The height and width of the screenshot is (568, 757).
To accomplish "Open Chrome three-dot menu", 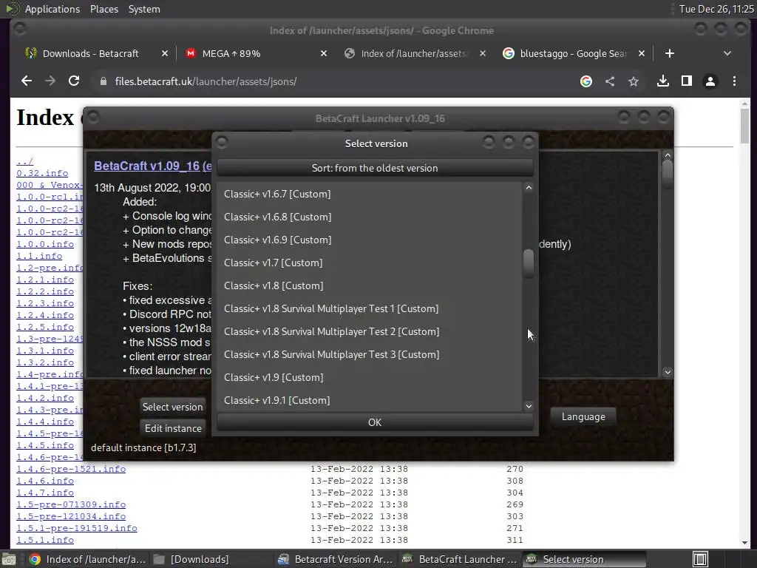I will (x=734, y=81).
